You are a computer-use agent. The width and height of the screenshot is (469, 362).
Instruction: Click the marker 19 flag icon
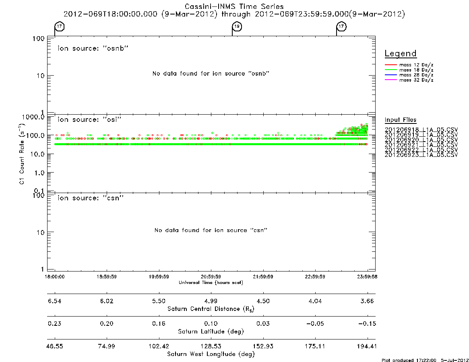pyautogui.click(x=237, y=27)
